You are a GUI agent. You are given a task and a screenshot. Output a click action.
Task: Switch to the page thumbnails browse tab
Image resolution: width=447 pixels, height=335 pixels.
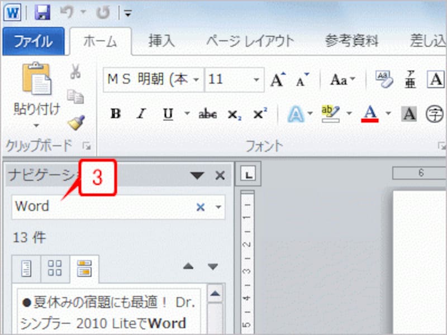(55, 269)
